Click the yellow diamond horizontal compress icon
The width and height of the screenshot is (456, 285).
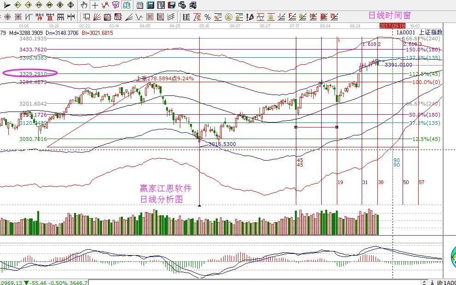(x=49, y=5)
